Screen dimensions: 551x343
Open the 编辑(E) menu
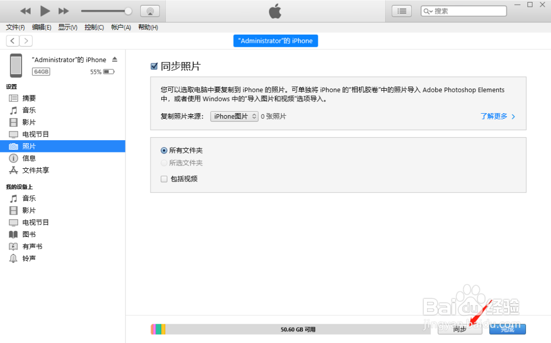click(41, 28)
